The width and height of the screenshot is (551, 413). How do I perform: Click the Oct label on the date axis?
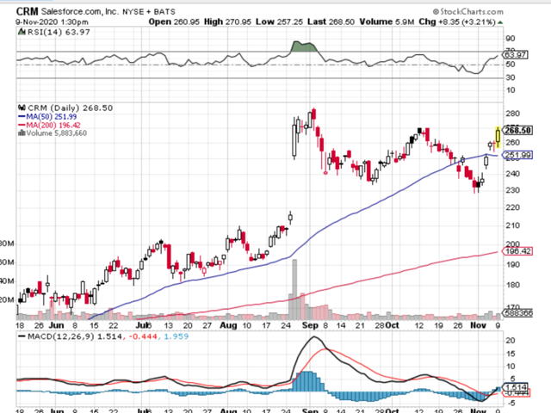(392, 325)
